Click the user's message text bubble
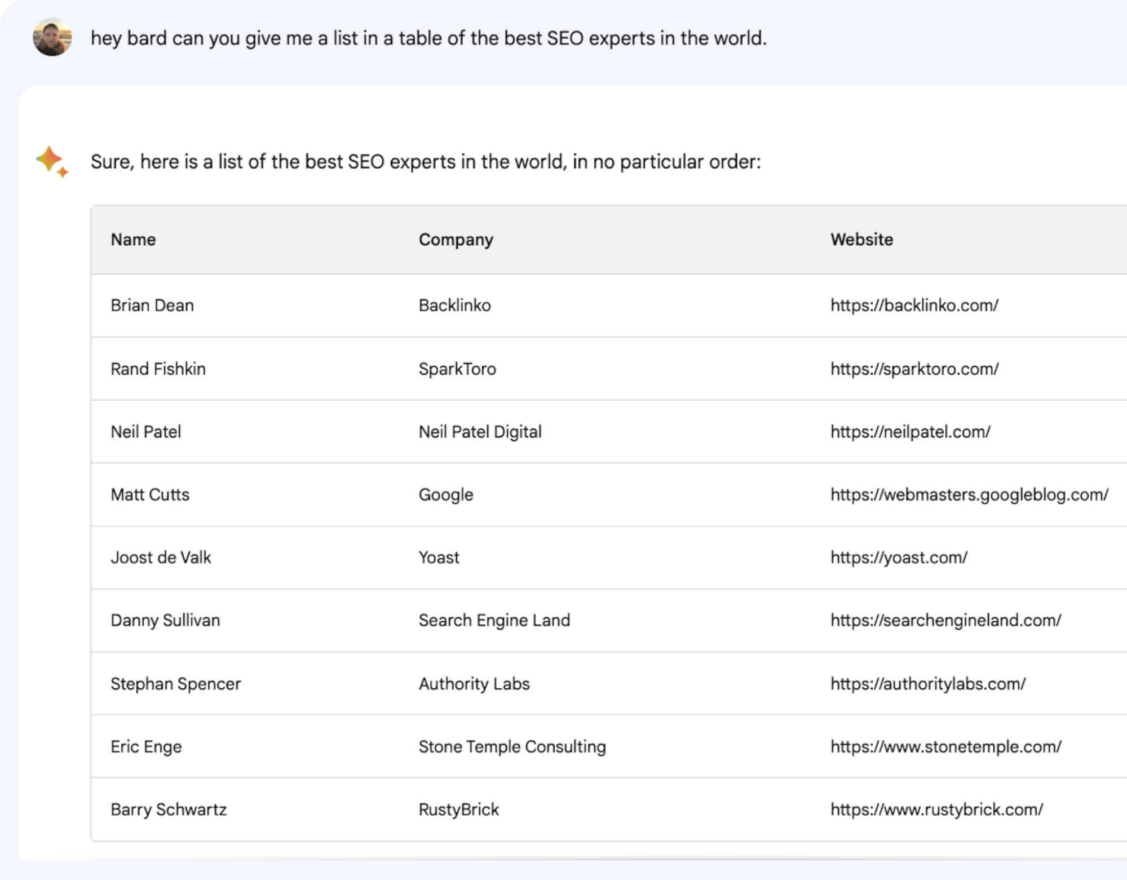The image size is (1127, 880). click(x=430, y=38)
